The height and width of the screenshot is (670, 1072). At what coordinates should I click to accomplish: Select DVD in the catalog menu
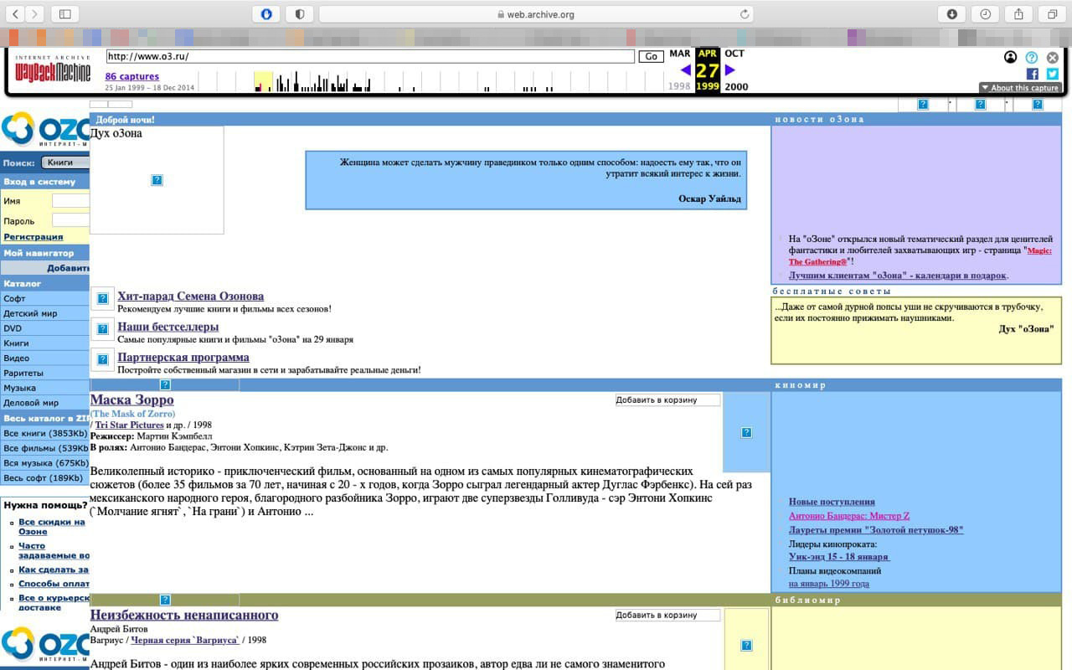(x=44, y=328)
